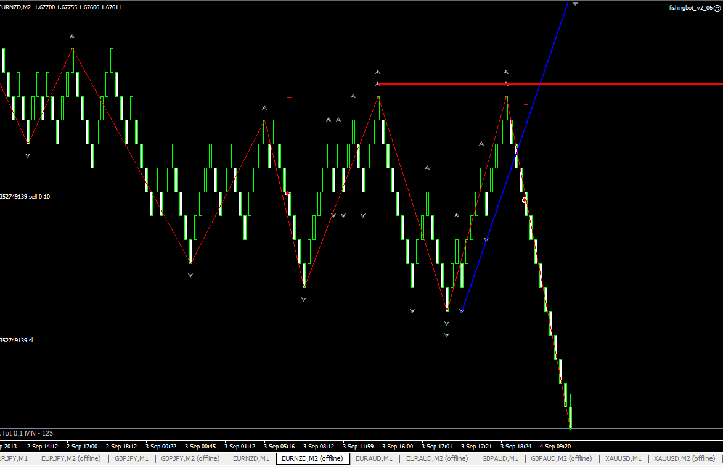This screenshot has height=467, width=723.
Task: Click the 3 Sep 18:24 time axis label
Action: tap(516, 446)
